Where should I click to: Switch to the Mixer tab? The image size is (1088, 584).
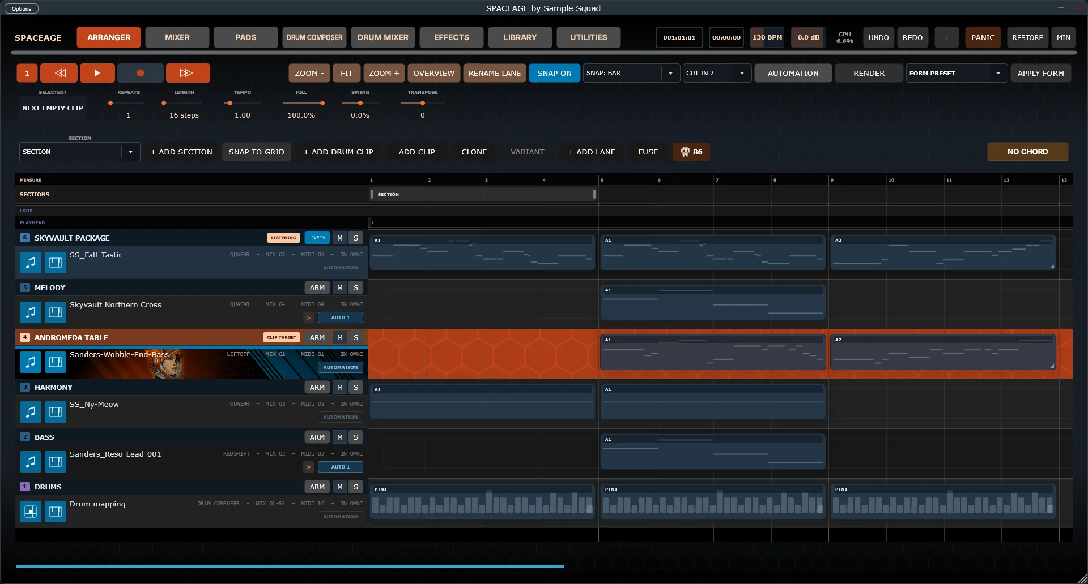(177, 37)
